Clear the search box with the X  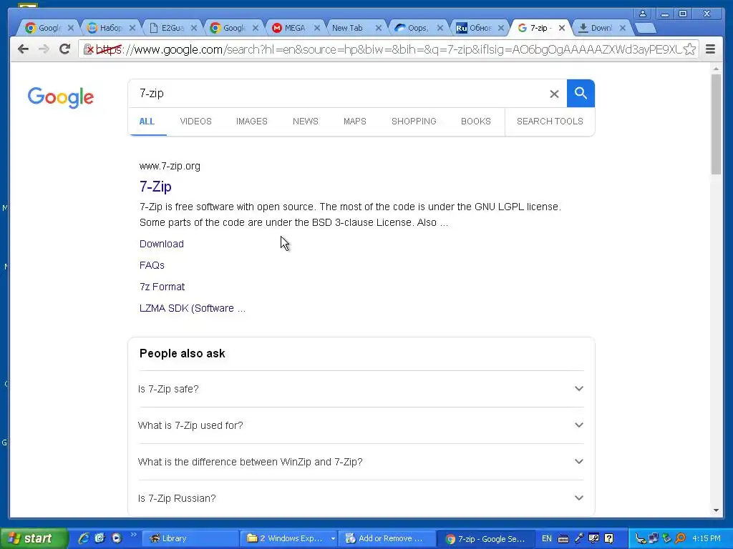554,94
